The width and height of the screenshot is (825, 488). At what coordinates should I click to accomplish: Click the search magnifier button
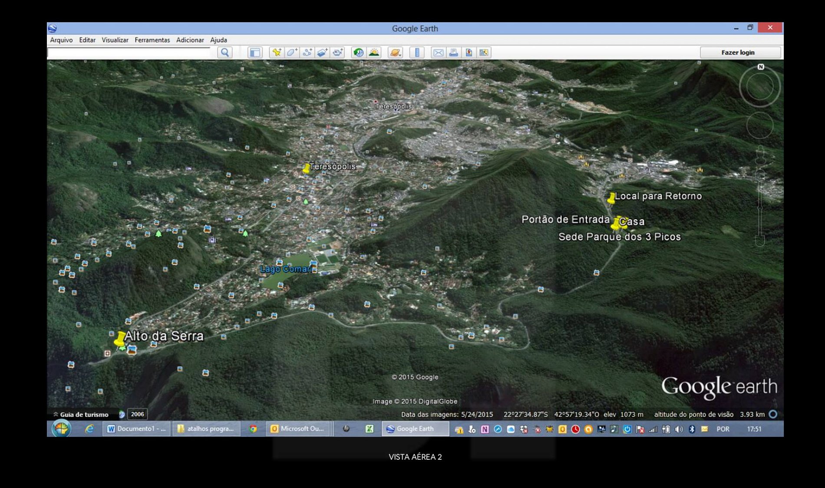[224, 53]
